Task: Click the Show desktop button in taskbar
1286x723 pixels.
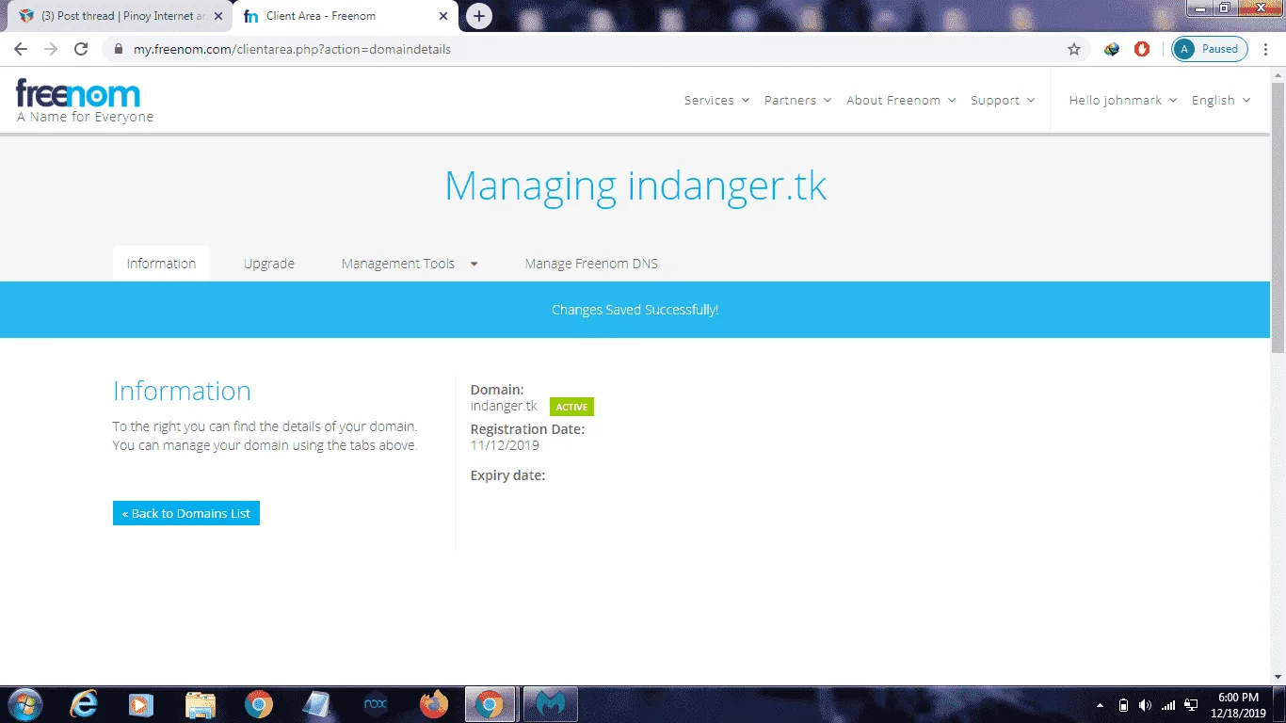Action: pyautogui.click(x=1279, y=704)
